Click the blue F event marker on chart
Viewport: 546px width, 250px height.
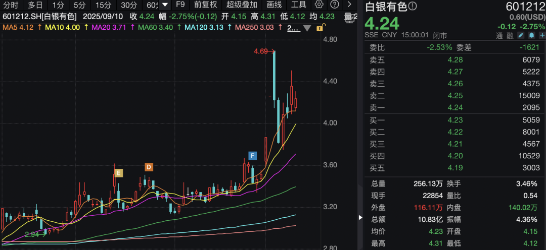coord(252,156)
